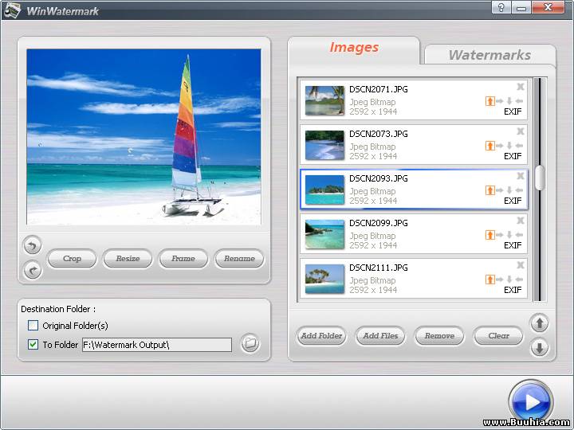Set DSCN2071.JPG orientation with down arrow
Screen dimensions: 574x430
[x=509, y=101]
